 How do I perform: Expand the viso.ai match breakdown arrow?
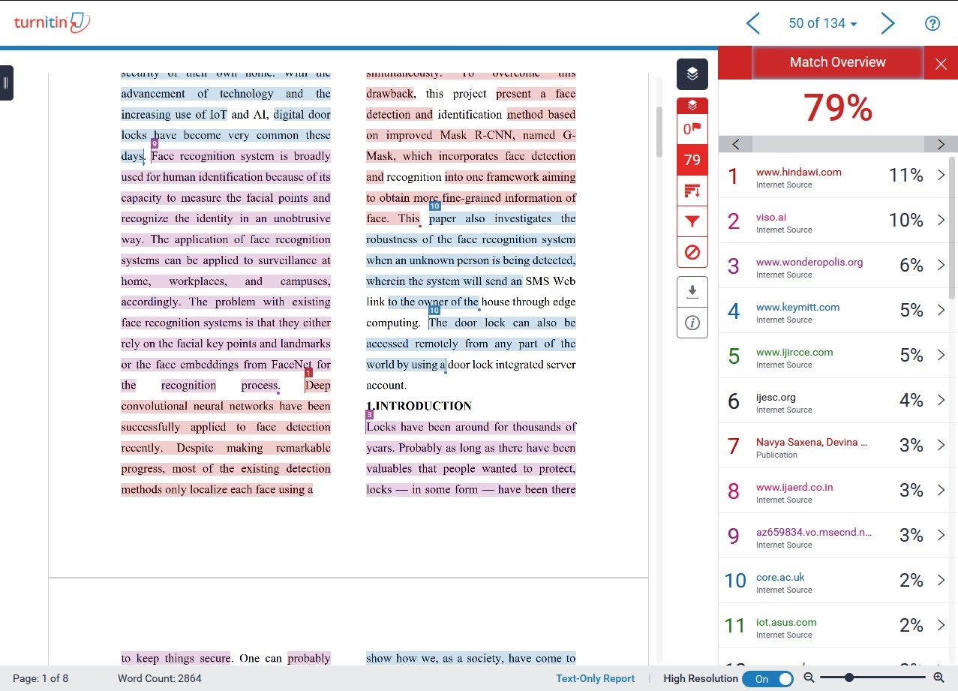[x=941, y=221]
